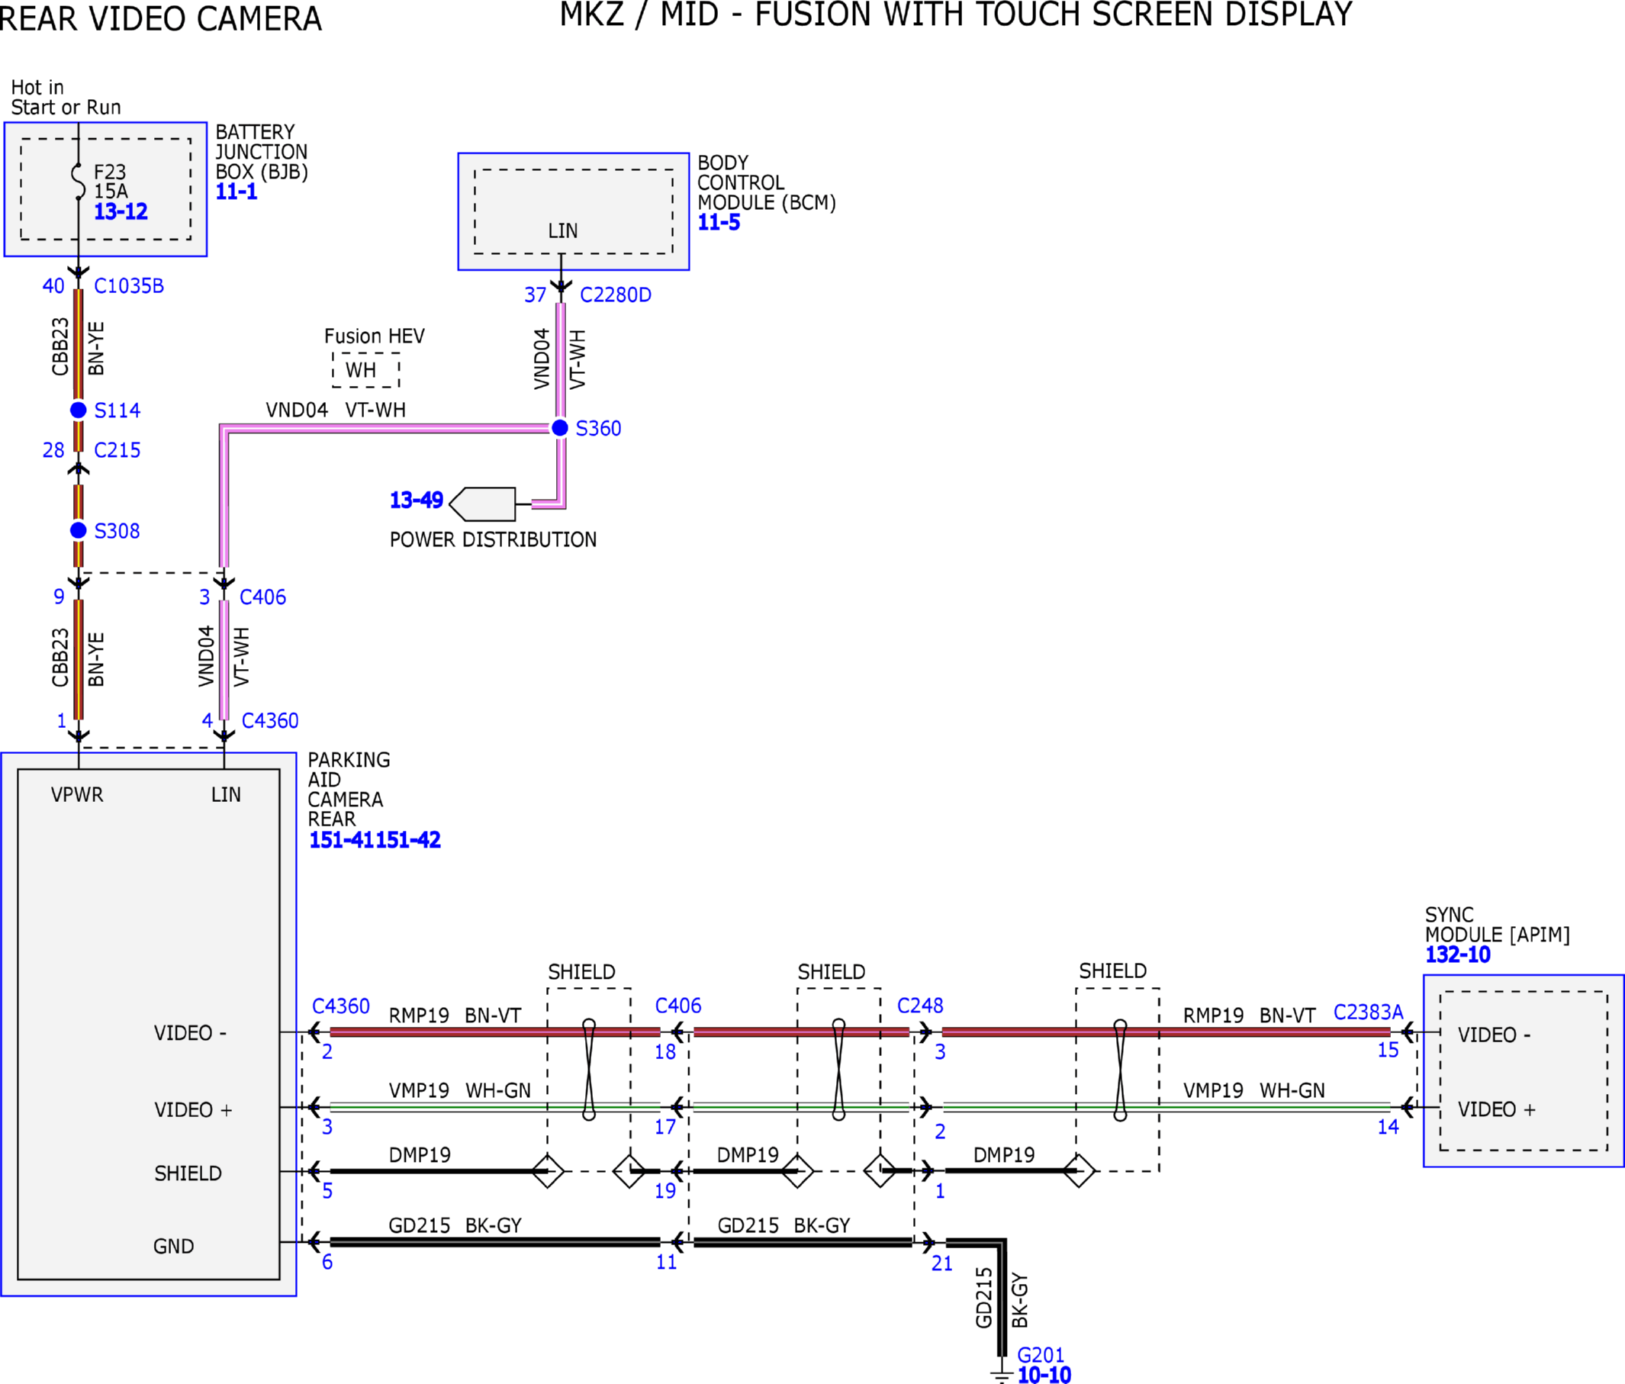Click "VIDEO -" inside the SYNC module box
This screenshot has width=1625, height=1384.
pos(1494,1035)
